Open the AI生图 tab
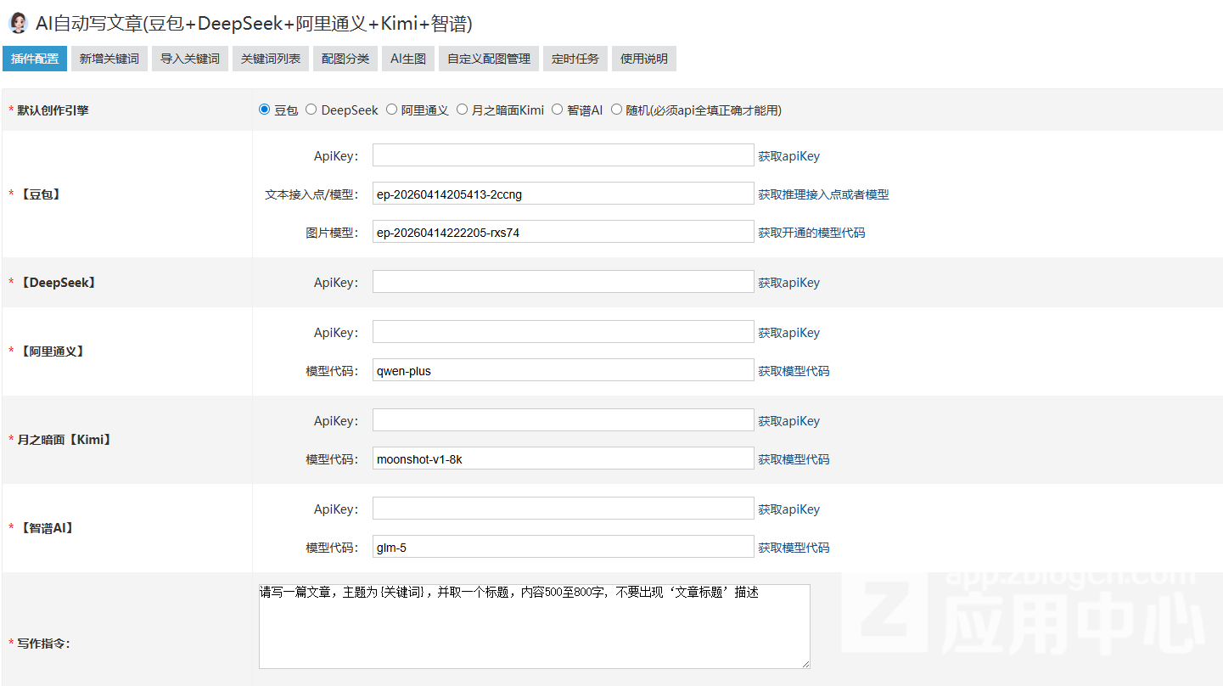This screenshot has height=686, width=1223. coord(408,59)
